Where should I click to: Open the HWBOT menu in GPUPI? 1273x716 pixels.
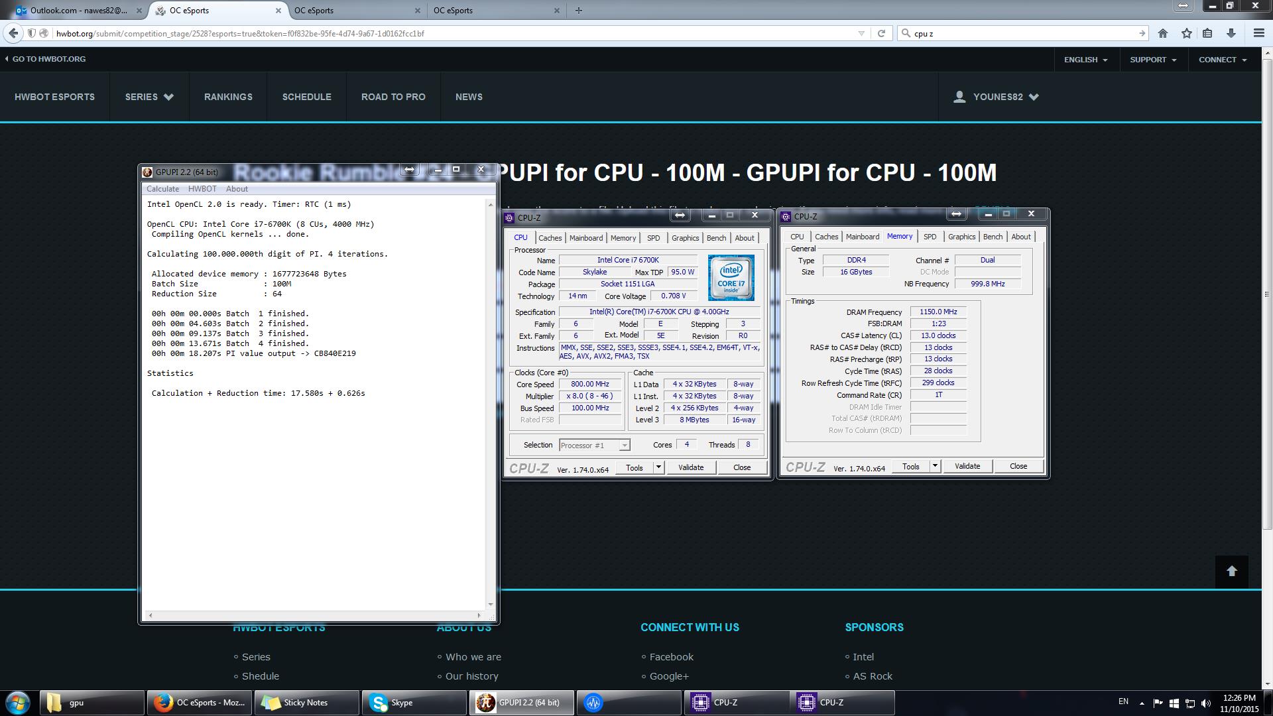tap(202, 189)
